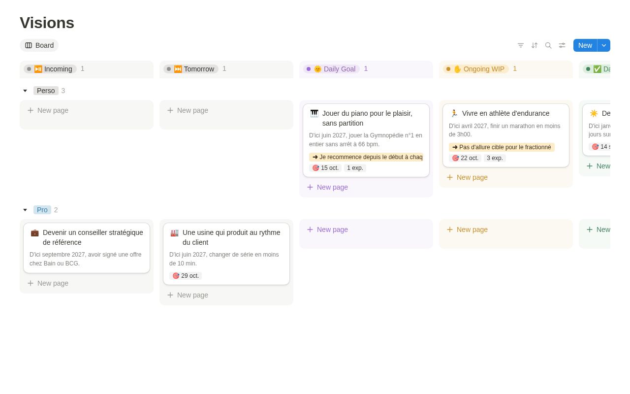Screen dimensions: 630x394
Task: Click the 3 exp. tag
Action: pos(495,158)
